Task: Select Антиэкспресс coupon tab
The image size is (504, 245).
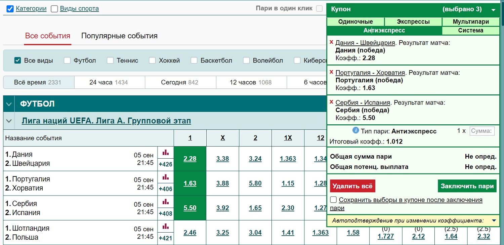Action: point(384,31)
